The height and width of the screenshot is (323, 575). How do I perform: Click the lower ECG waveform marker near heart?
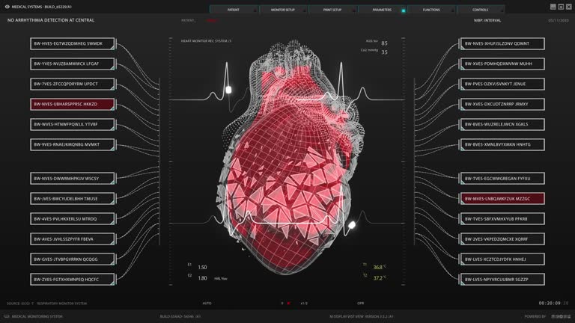(x=351, y=224)
